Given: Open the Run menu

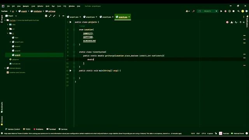Looking at the screenshot, I should point(53,6).
